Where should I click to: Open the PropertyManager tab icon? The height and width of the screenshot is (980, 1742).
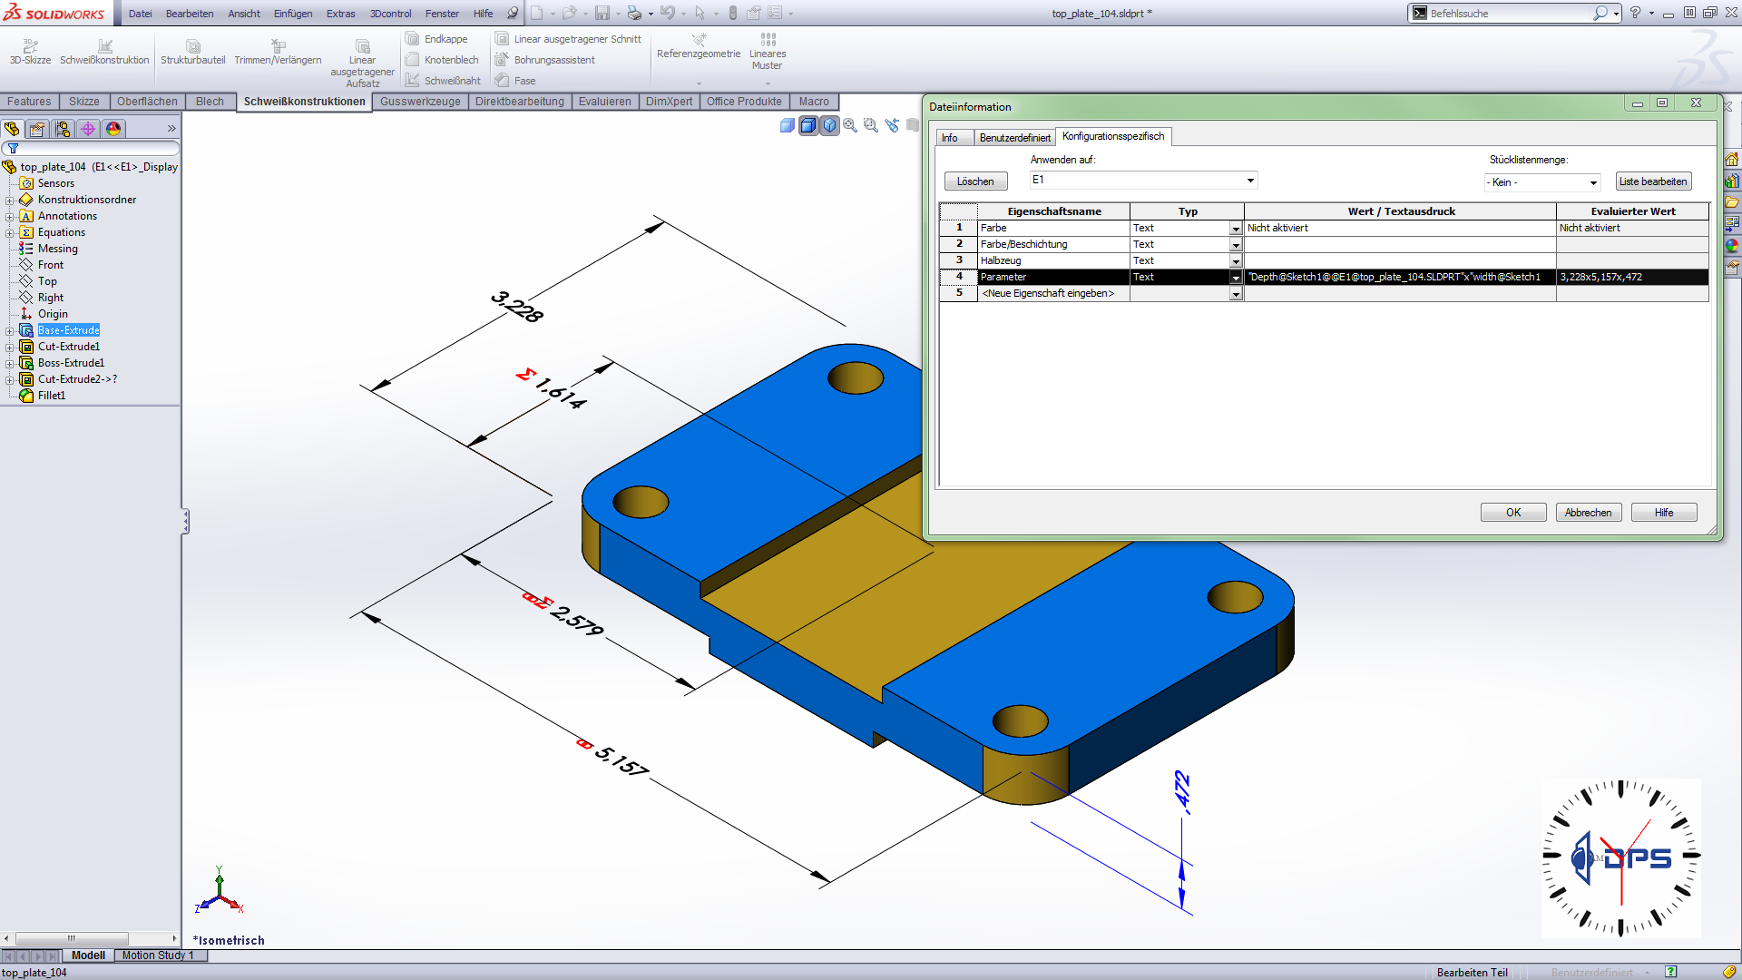pos(37,129)
